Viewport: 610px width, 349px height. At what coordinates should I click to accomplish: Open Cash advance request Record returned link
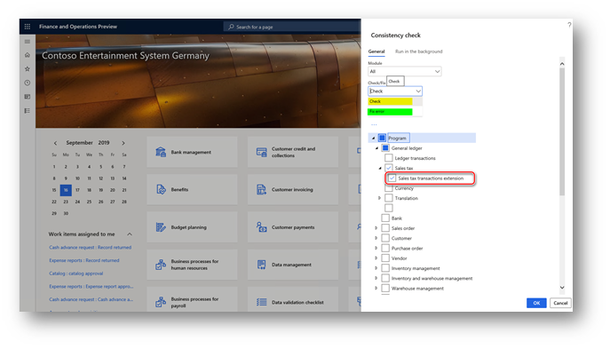[x=91, y=248]
